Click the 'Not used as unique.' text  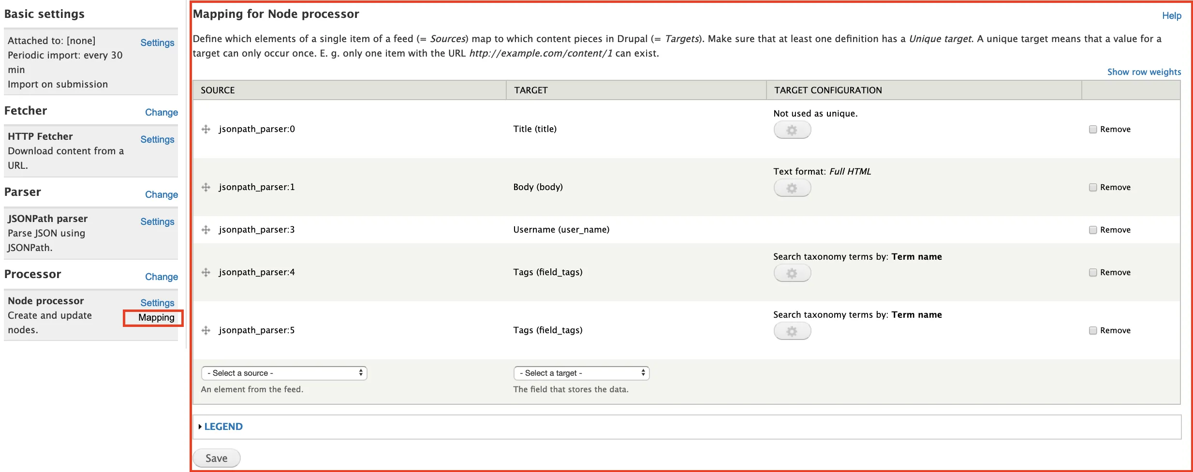(815, 114)
